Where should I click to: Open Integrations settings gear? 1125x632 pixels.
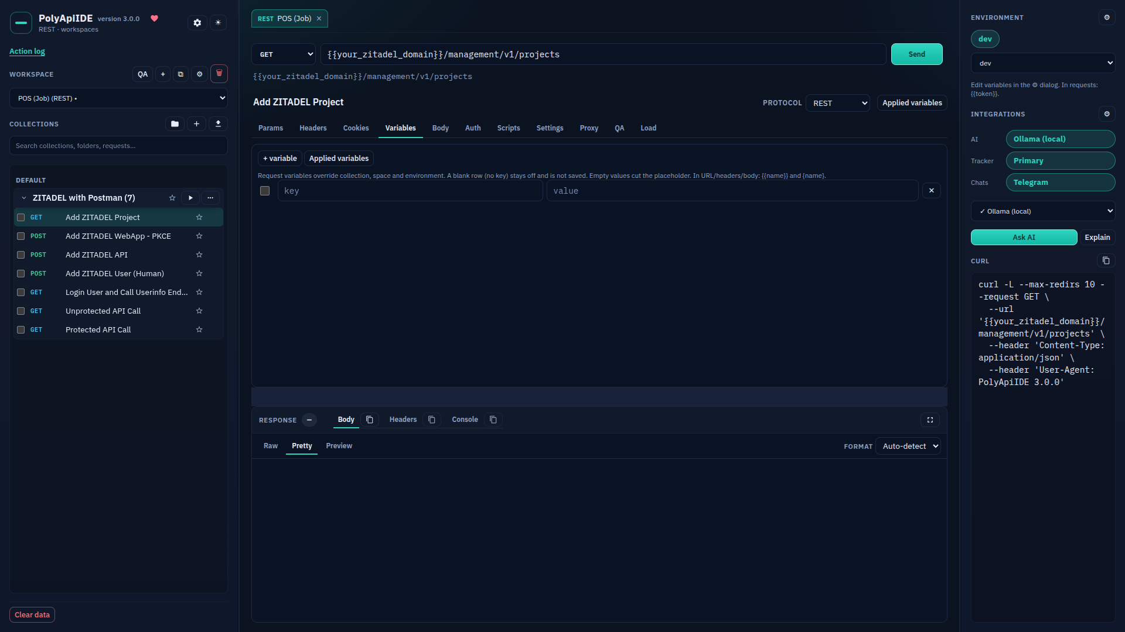click(1107, 114)
